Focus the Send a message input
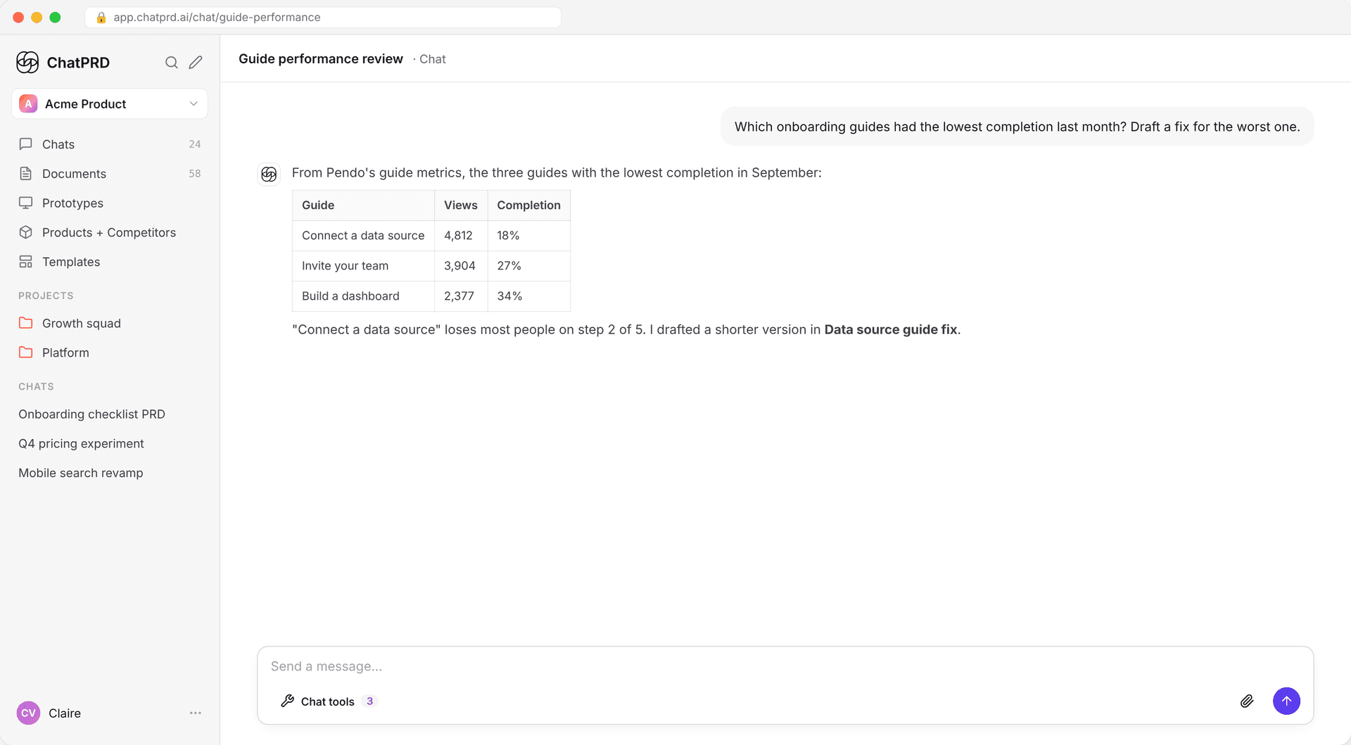This screenshot has height=745, width=1351. click(785, 666)
